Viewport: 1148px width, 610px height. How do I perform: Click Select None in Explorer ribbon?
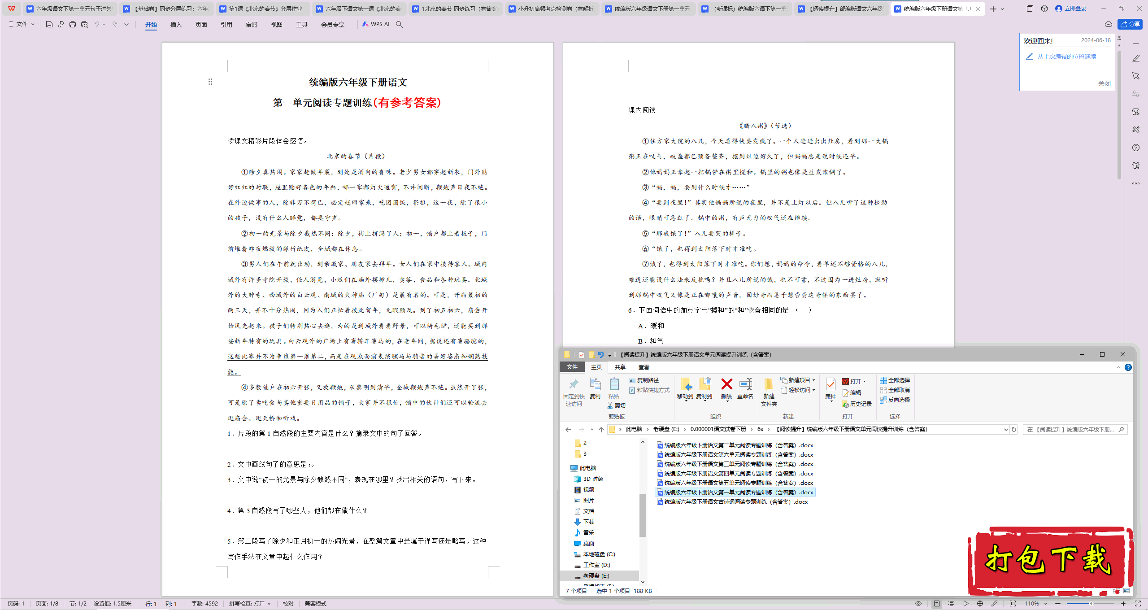[895, 390]
